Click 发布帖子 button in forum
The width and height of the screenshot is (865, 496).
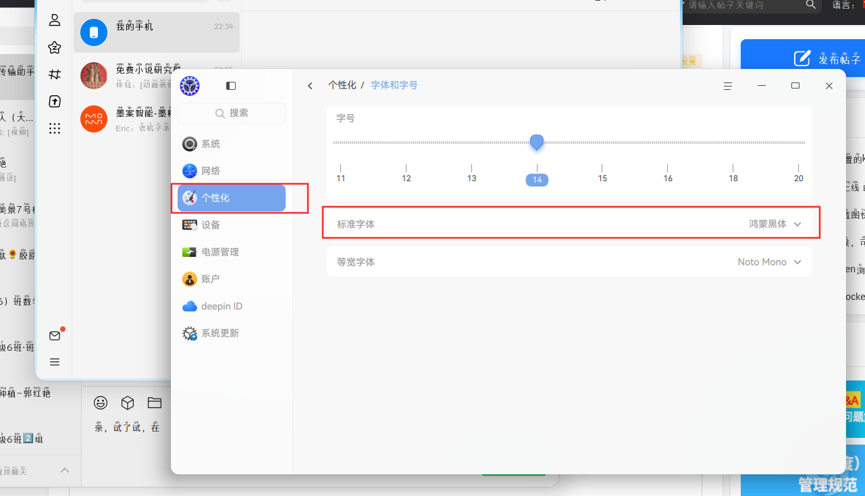pos(802,58)
